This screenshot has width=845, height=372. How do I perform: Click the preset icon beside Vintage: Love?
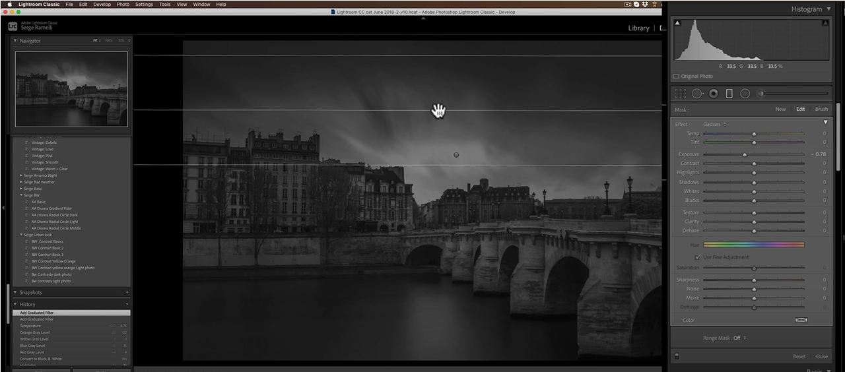pos(27,149)
